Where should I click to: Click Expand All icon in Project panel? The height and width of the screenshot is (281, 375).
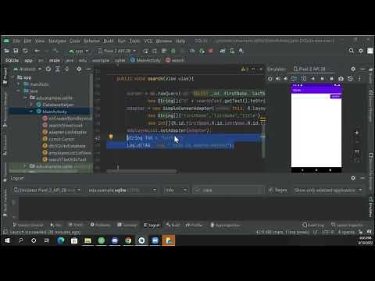(x=58, y=69)
